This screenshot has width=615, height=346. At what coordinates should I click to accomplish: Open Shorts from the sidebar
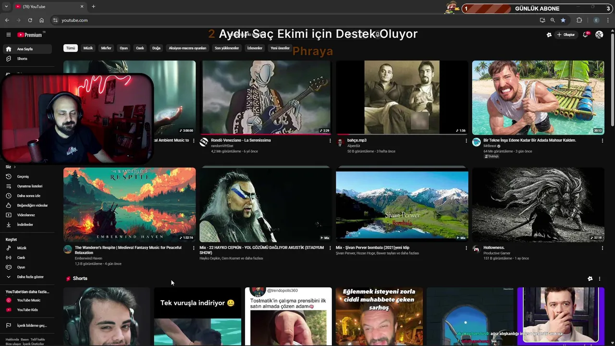(x=27, y=59)
